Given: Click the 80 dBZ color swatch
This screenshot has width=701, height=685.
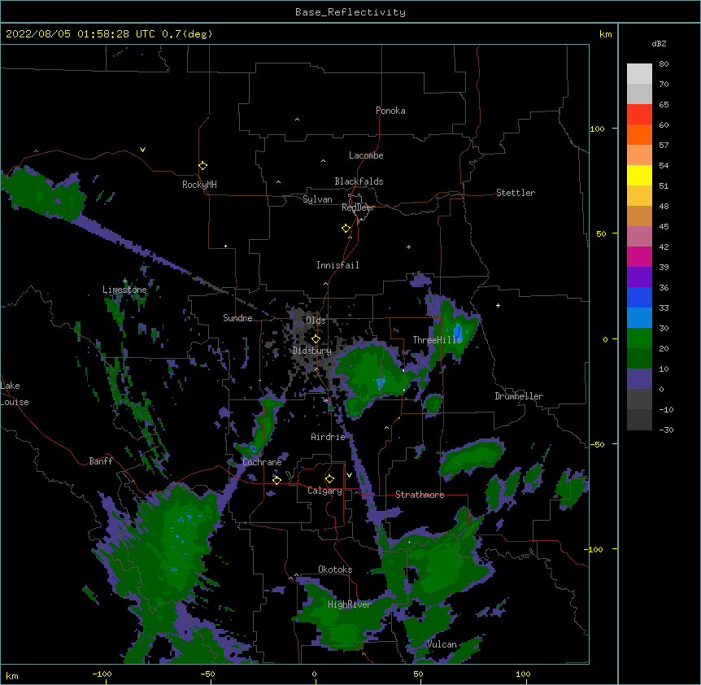Looking at the screenshot, I should 639,74.
